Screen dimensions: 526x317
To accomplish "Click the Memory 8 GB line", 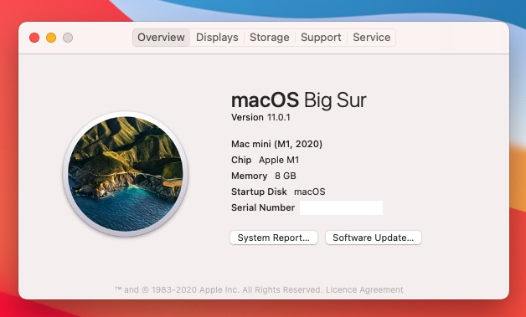I will coord(264,176).
